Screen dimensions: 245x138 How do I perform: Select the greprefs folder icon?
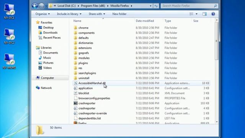coord(76,53)
